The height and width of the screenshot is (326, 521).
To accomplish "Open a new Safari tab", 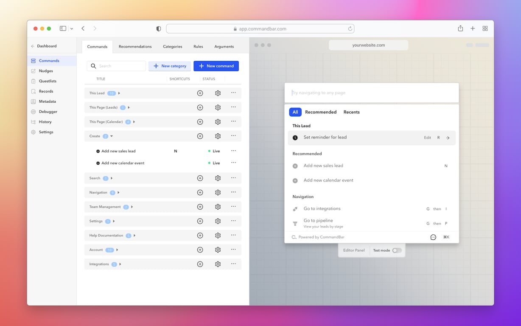I will pyautogui.click(x=473, y=28).
